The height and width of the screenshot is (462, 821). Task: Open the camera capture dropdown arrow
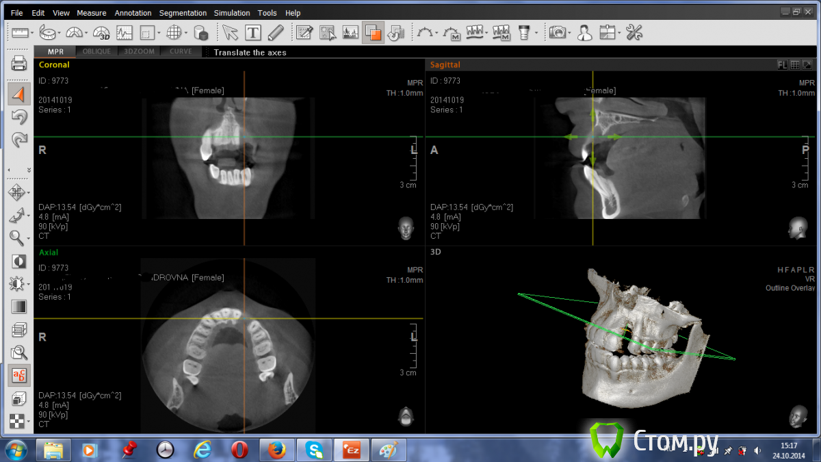tap(569, 33)
